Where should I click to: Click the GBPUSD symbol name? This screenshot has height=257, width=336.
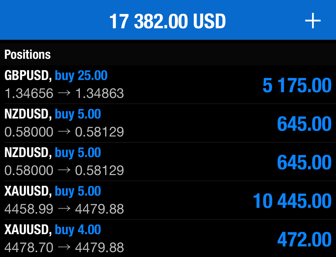(27, 76)
